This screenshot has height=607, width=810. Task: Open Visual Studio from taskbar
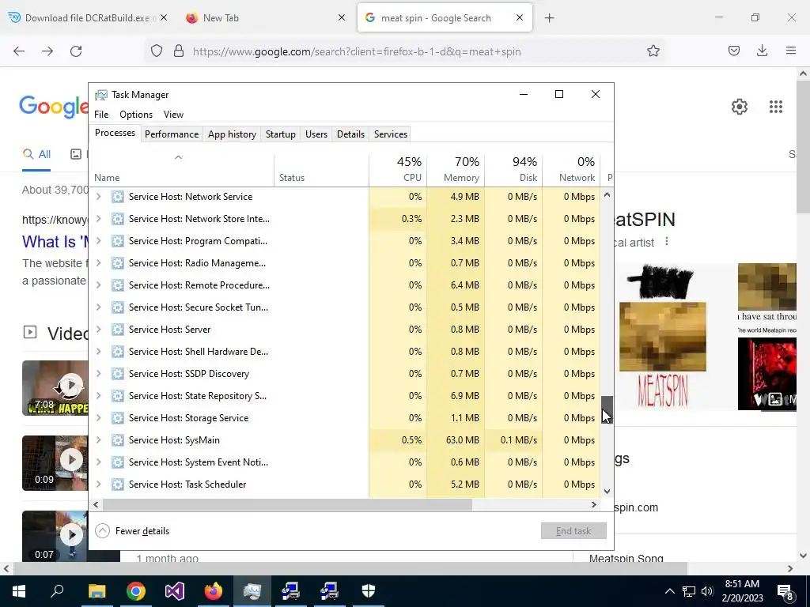(175, 591)
